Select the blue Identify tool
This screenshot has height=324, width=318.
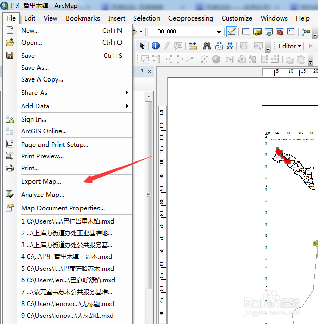click(x=155, y=46)
